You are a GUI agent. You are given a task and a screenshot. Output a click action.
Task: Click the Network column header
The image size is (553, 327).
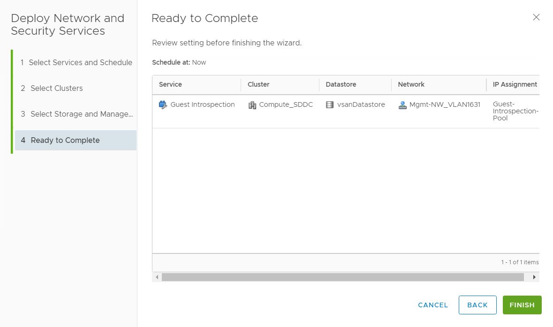click(411, 84)
